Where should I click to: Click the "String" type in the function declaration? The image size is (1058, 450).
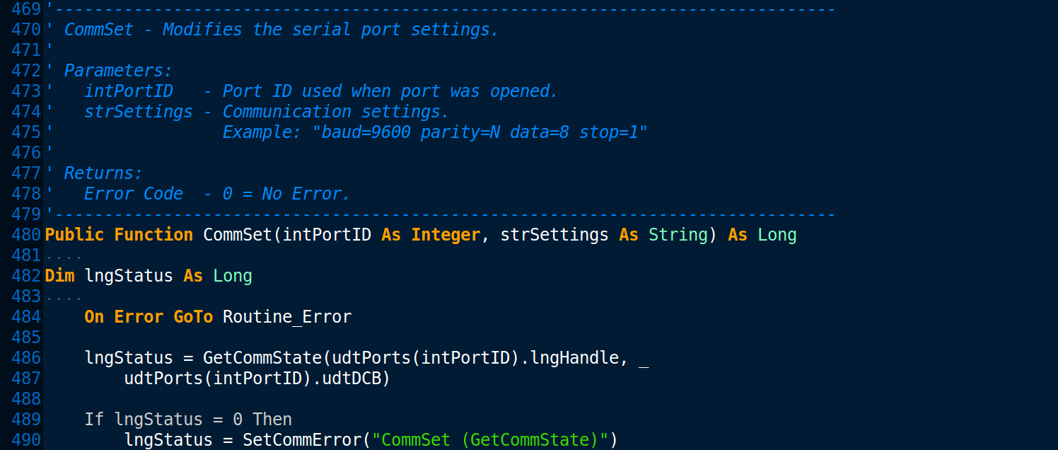point(678,235)
